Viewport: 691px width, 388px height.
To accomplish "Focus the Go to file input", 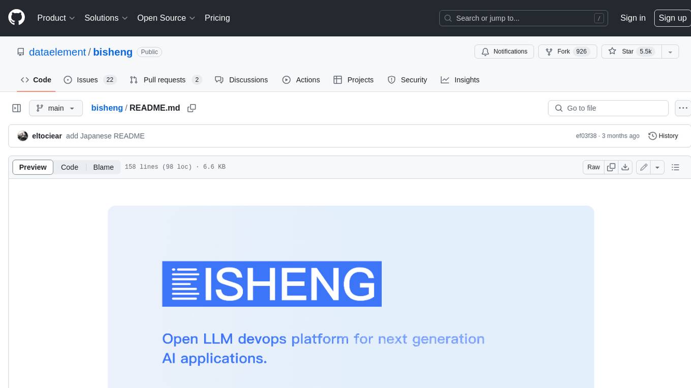I will coord(608,108).
